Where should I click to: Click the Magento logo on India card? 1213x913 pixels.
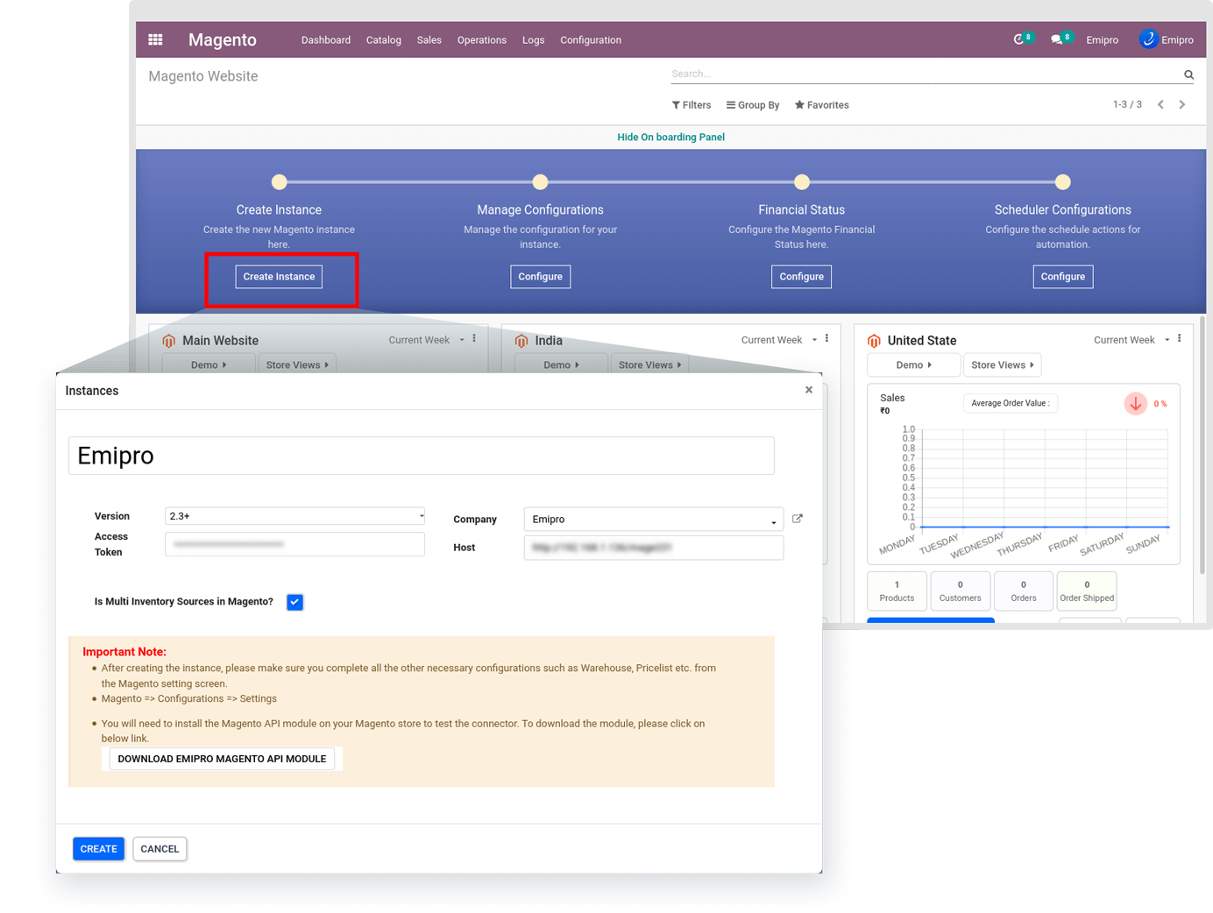(521, 341)
